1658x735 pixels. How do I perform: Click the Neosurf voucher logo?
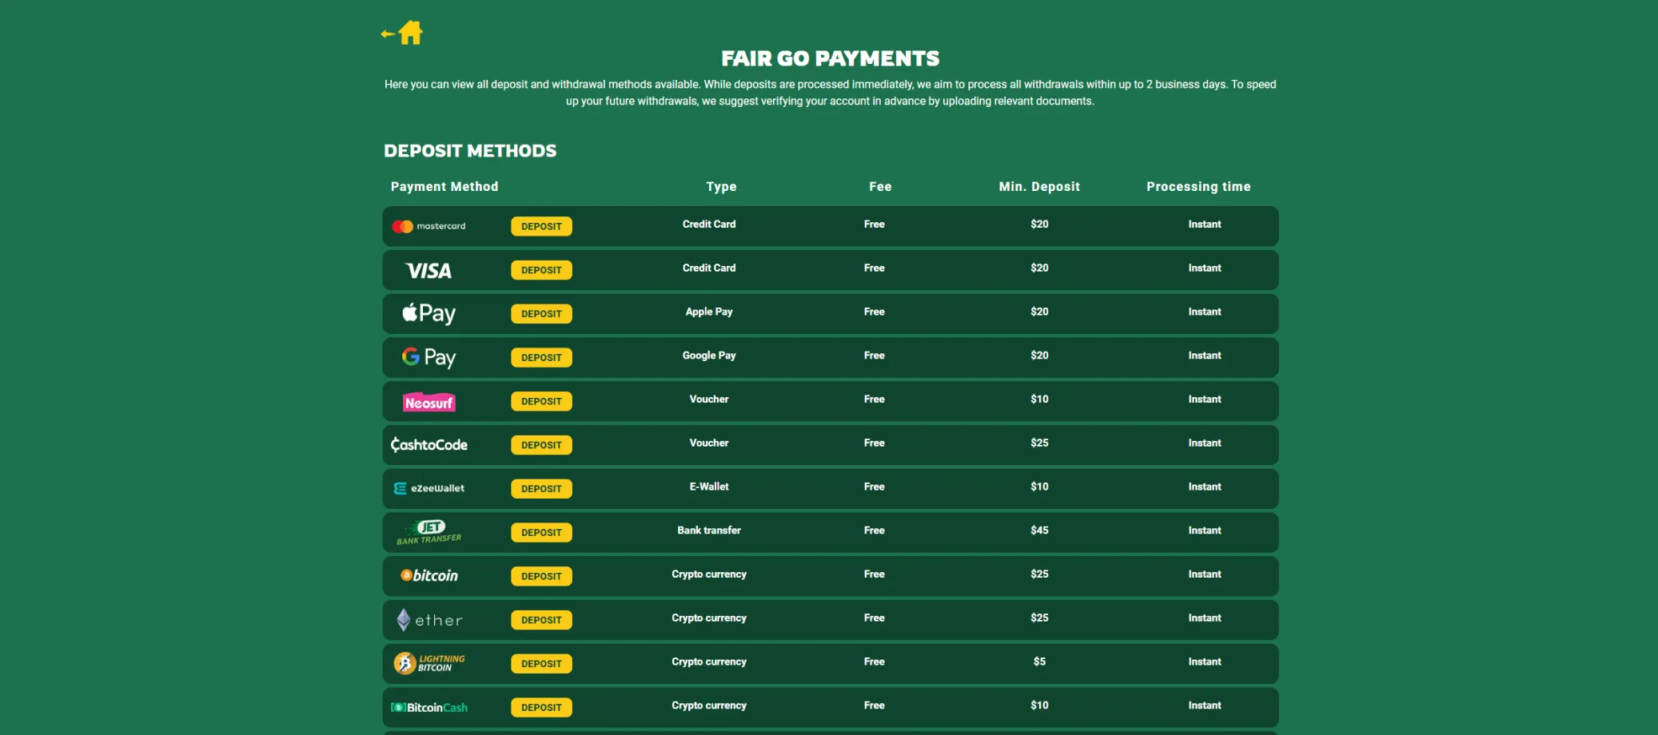click(x=428, y=402)
